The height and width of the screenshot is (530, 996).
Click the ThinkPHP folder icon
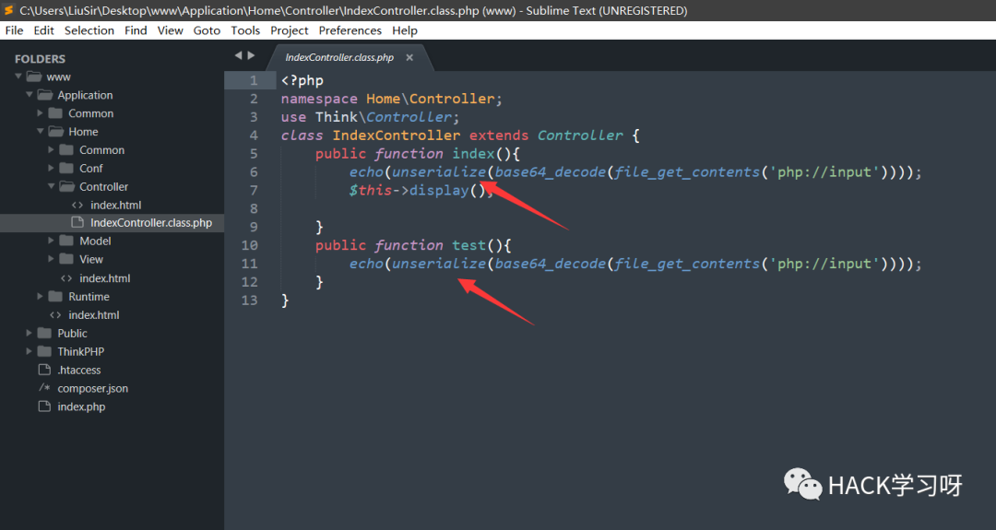click(44, 351)
